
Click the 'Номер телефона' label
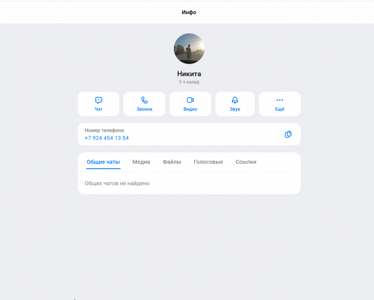point(105,130)
